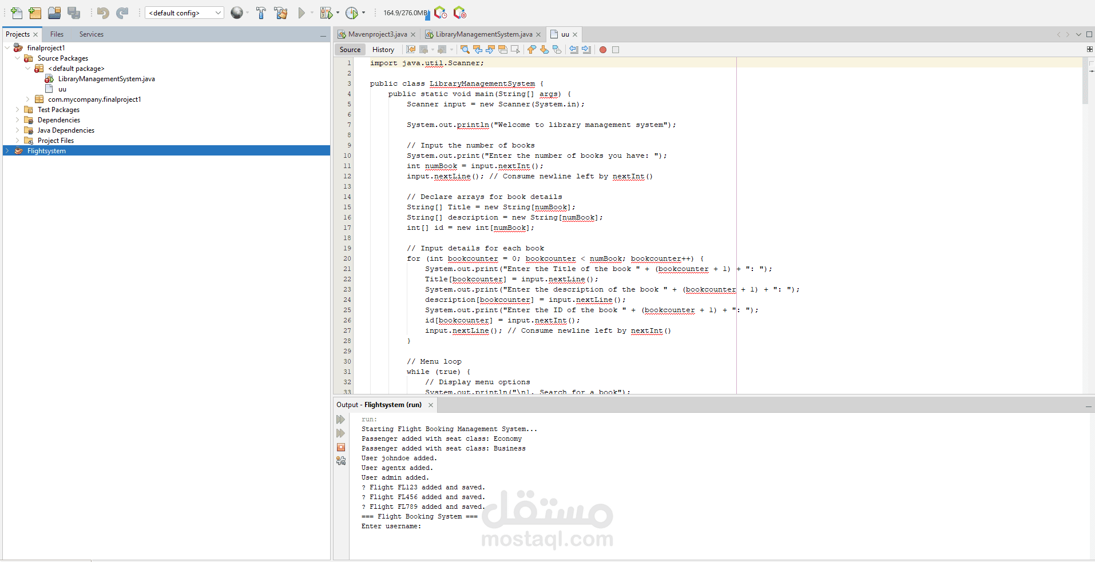Expand the com.mycompany.finalproject1 package
The height and width of the screenshot is (562, 1095).
point(27,99)
